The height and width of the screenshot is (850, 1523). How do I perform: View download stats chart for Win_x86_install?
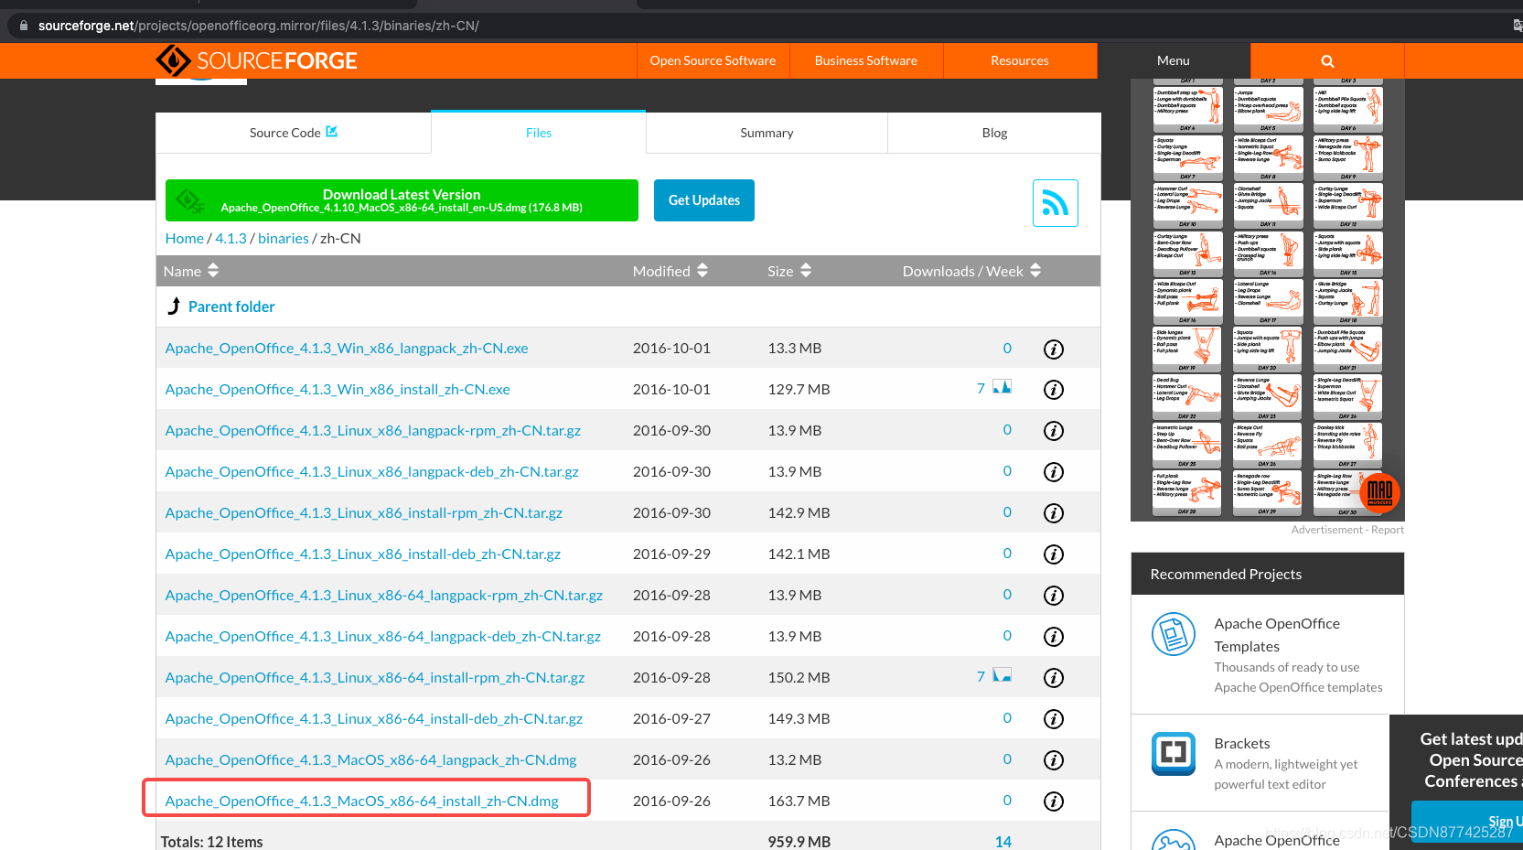tap(1003, 387)
